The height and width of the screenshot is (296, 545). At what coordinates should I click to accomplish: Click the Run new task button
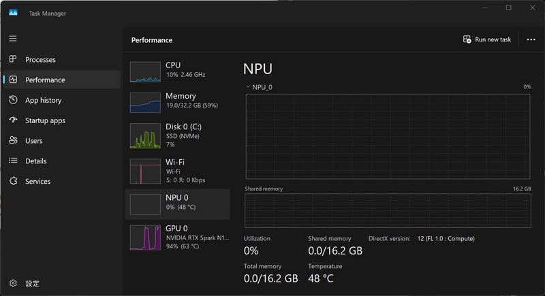tap(487, 39)
